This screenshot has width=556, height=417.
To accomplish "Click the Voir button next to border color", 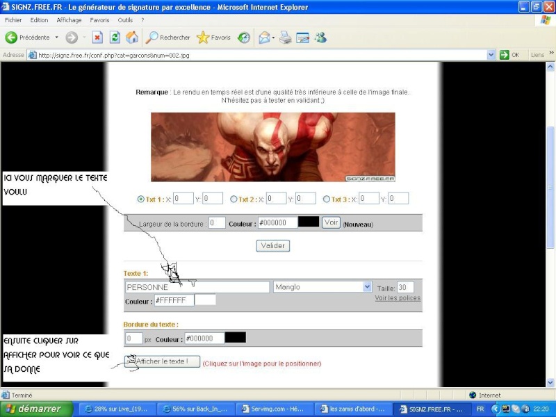I will pos(331,222).
